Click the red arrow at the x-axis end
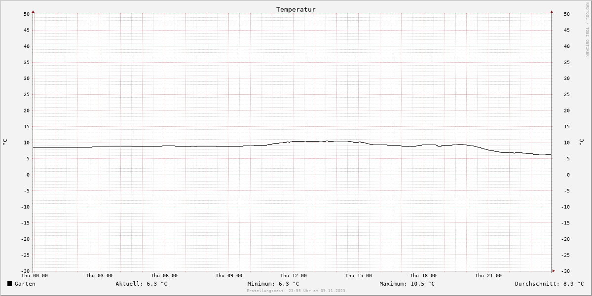The height and width of the screenshot is (296, 592). coord(553,271)
